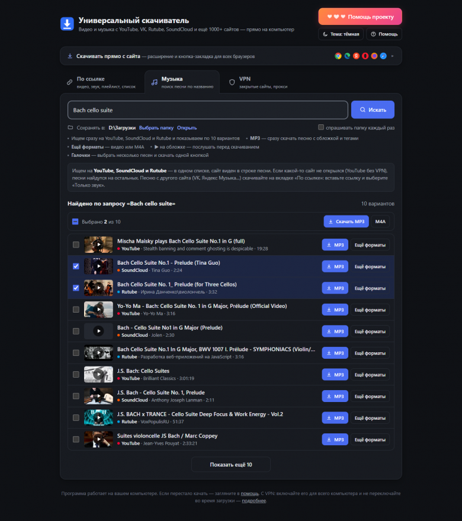The image size is (462, 521).
Task: Download MP3 of SYMPHONIACS track
Action: [x=335, y=353]
